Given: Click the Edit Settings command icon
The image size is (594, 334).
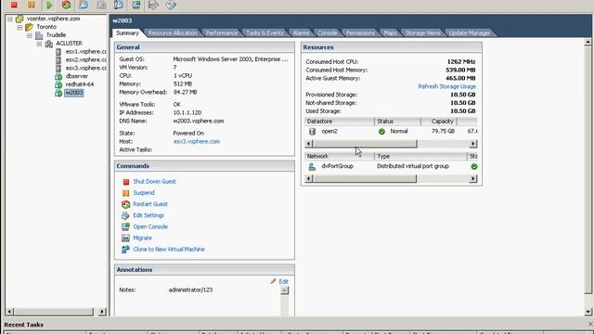Looking at the screenshot, I should 125,215.
